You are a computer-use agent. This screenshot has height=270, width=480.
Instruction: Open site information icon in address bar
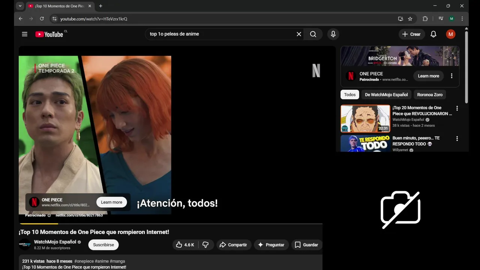click(x=54, y=19)
